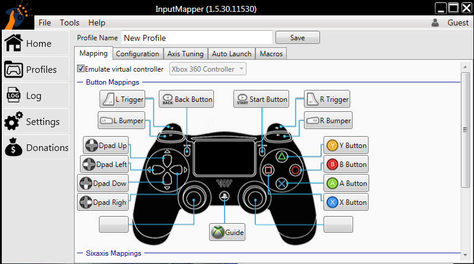Switch to the Configuration tab
Image resolution: width=474 pixels, height=264 pixels.
pos(138,54)
